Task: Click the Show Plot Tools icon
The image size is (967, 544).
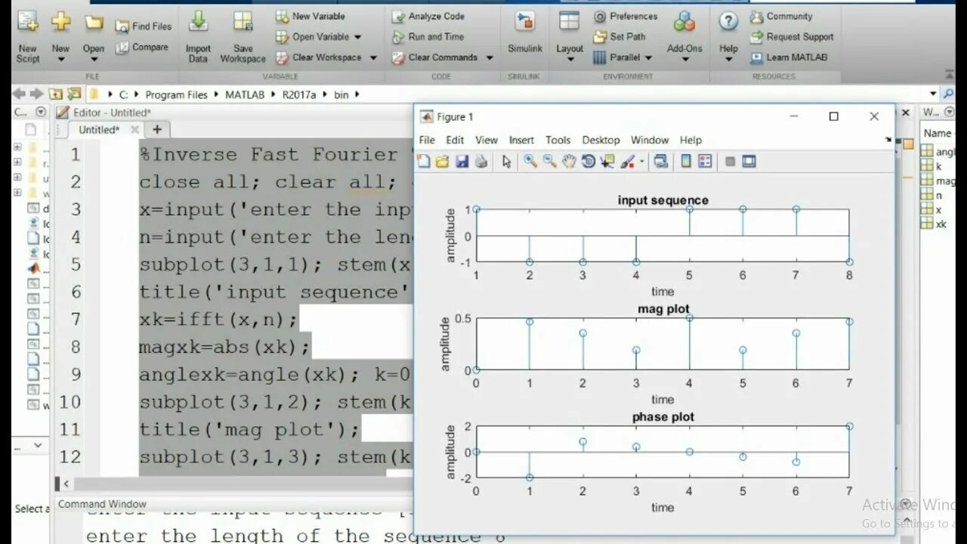Action: pyautogui.click(x=749, y=161)
